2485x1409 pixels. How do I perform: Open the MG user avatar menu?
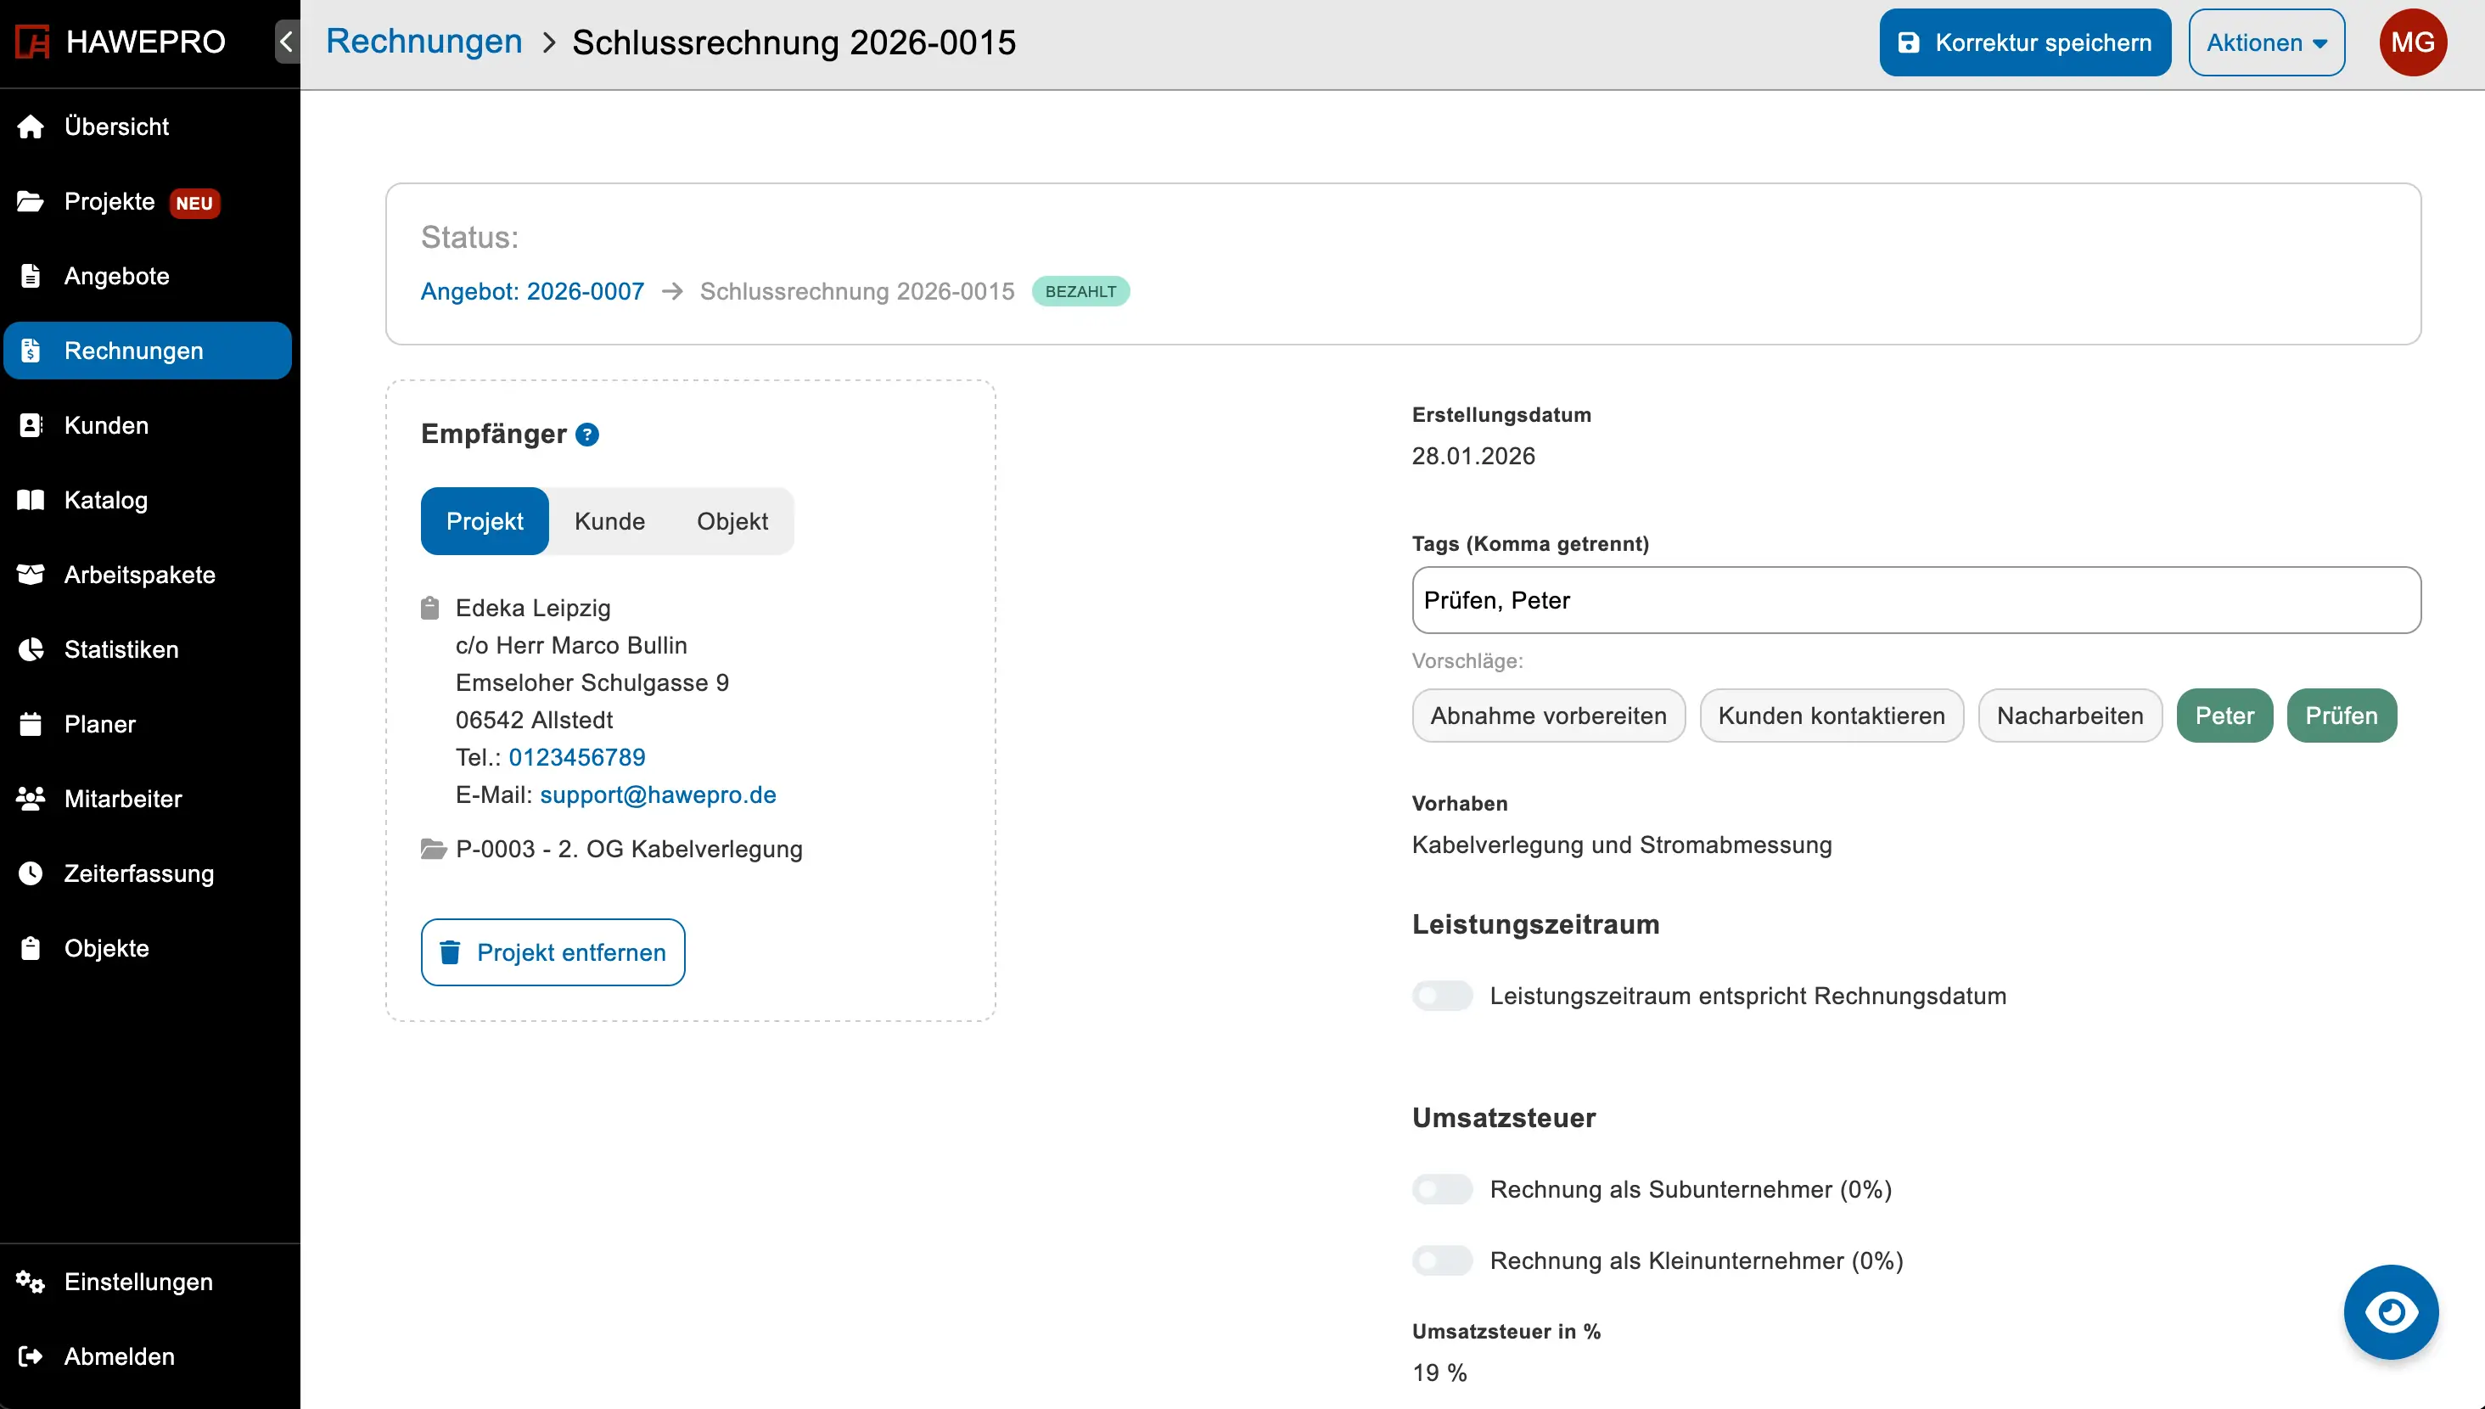click(2415, 42)
